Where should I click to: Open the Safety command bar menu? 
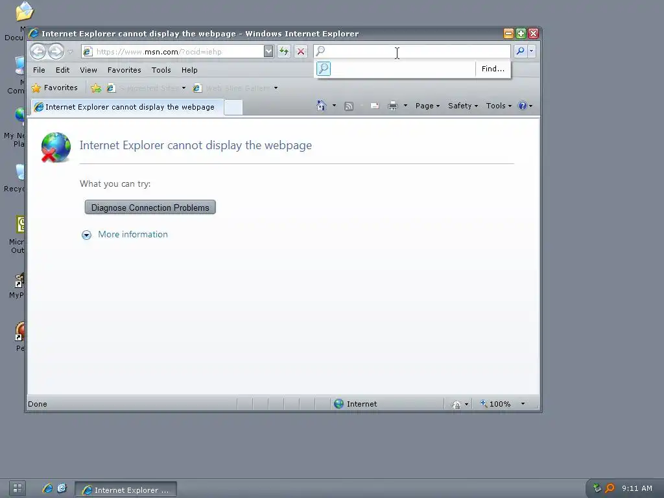coord(463,106)
